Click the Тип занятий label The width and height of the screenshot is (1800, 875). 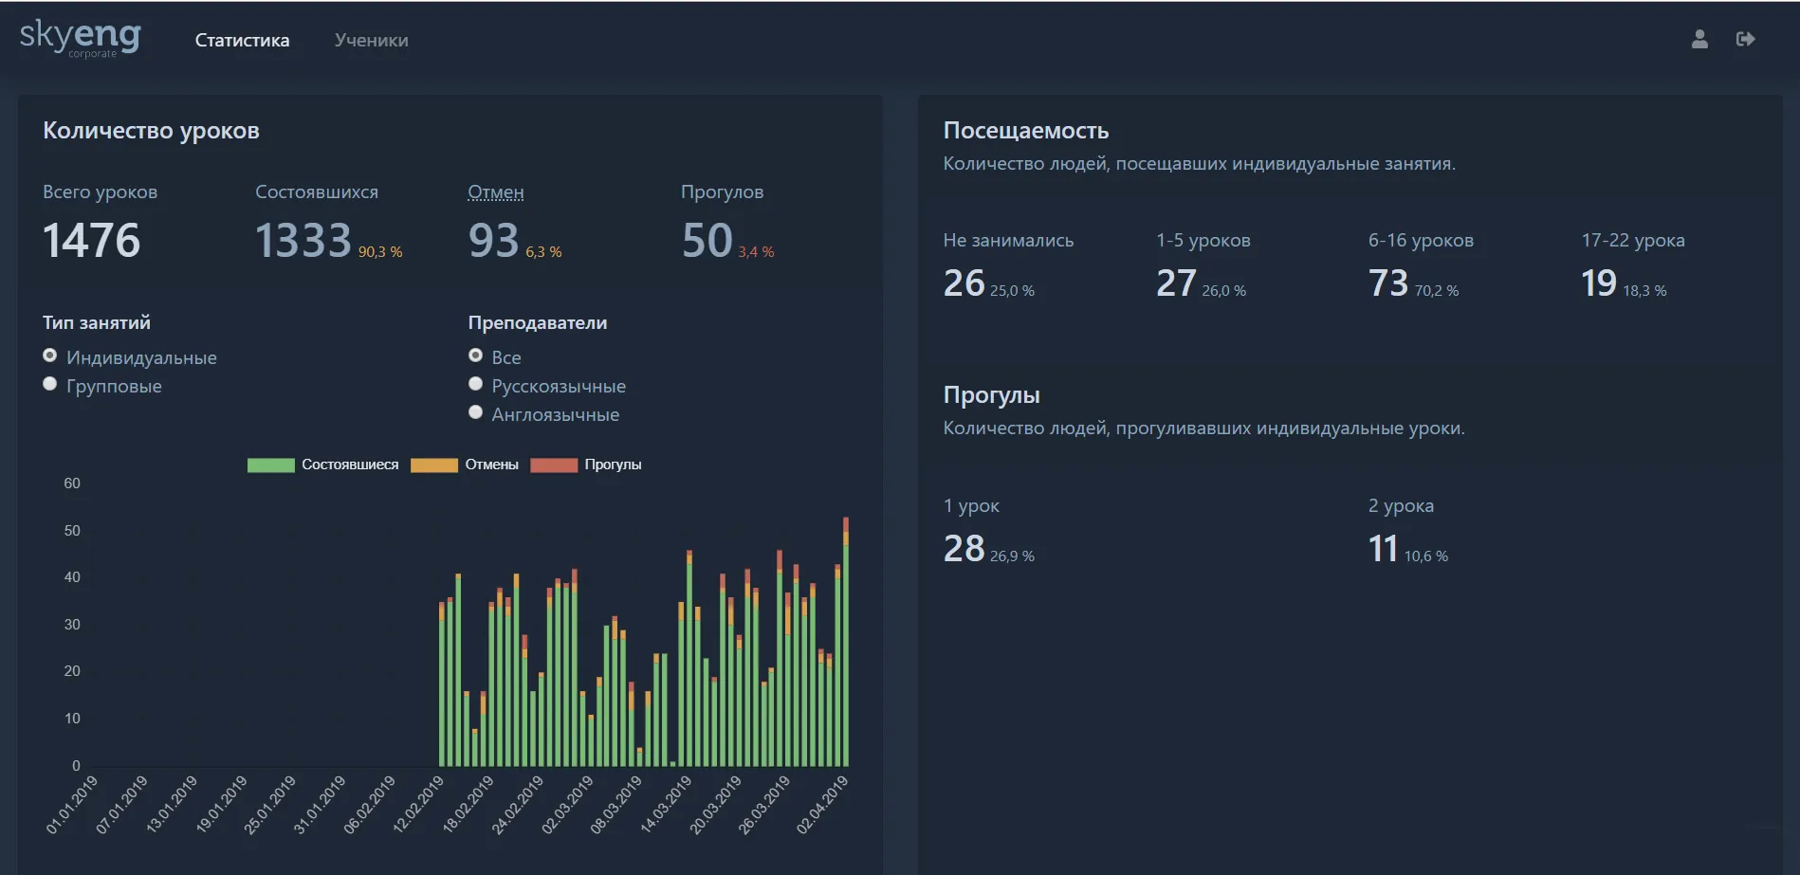pyautogui.click(x=97, y=322)
